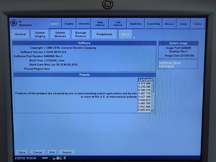Select patent 5,827,189 in the list
This screenshot has width=216, height=162.
click(x=144, y=97)
